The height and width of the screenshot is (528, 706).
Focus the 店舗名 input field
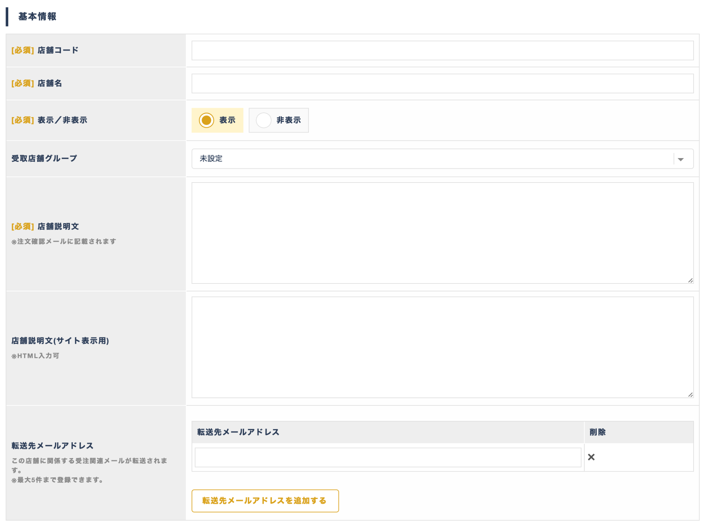[x=442, y=84]
